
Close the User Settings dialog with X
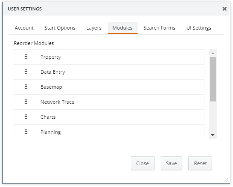(224, 9)
